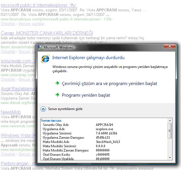Viewport: 181px width, 170px height.
Task: Click the Özel Durum Kodu label
Action: 56,155
